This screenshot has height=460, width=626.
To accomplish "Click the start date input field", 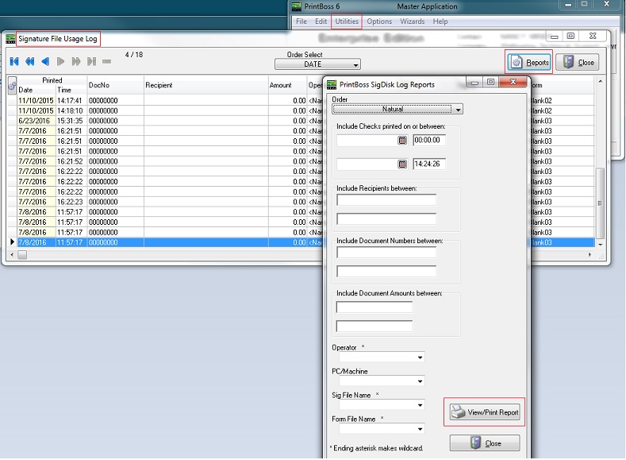I will click(x=367, y=141).
